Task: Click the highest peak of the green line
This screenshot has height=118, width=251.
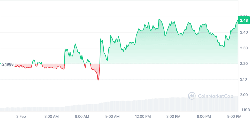Action: pos(159,19)
